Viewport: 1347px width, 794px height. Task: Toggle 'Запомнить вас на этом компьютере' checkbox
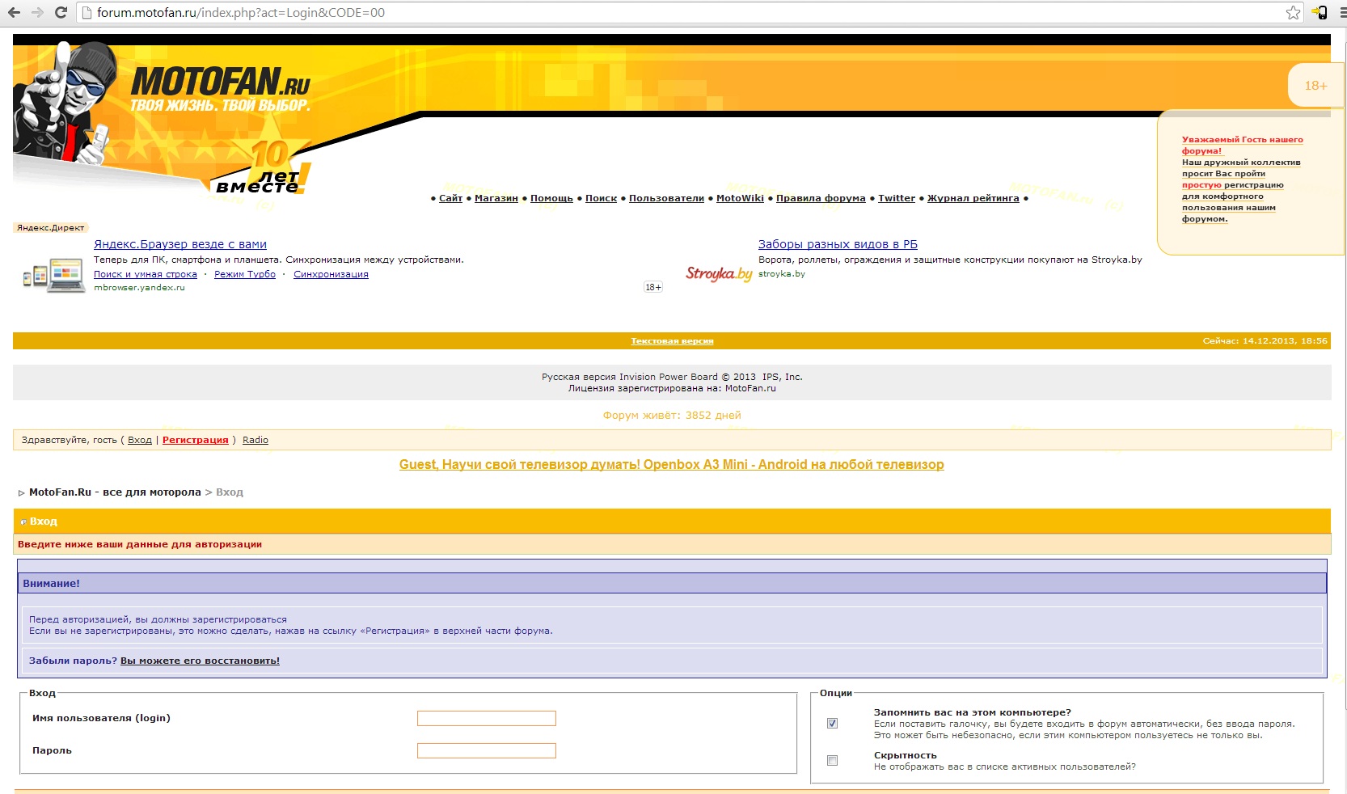tap(832, 723)
